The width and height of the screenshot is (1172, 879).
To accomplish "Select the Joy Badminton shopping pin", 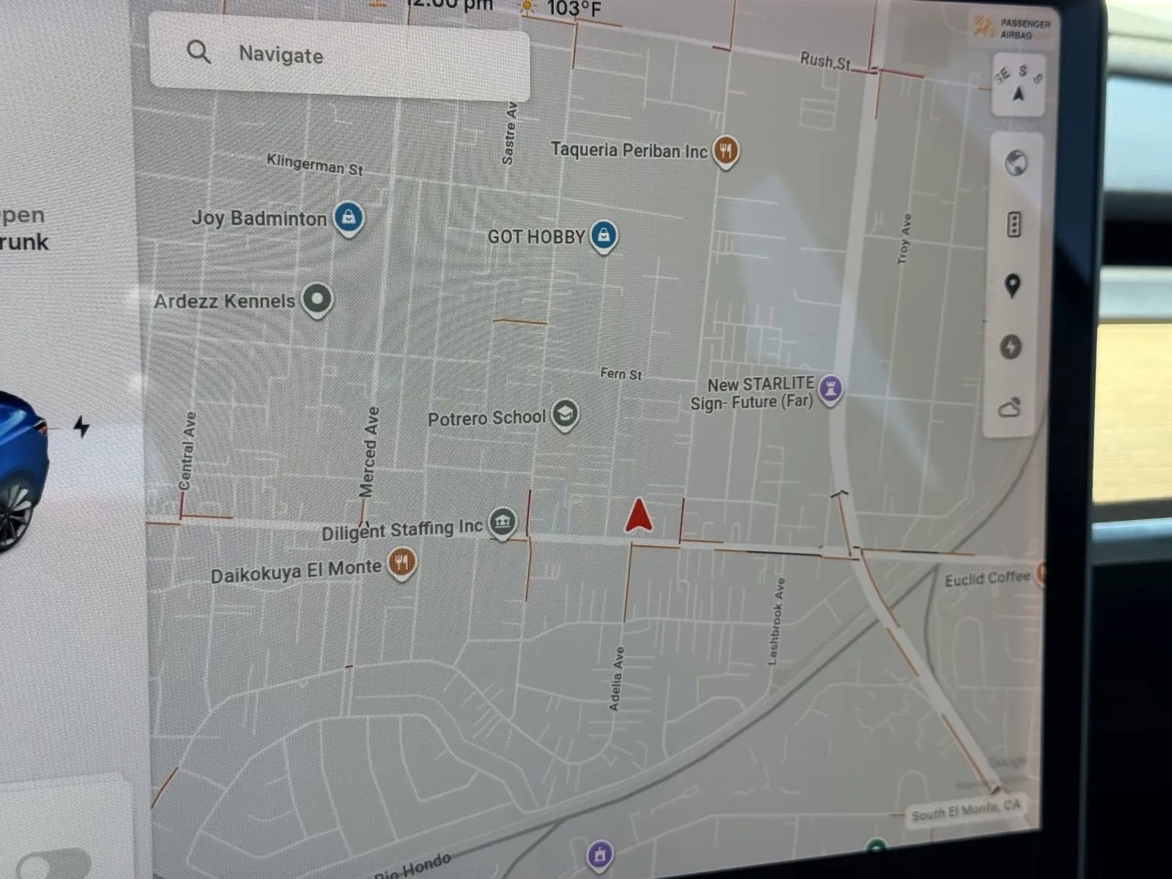I will (349, 218).
